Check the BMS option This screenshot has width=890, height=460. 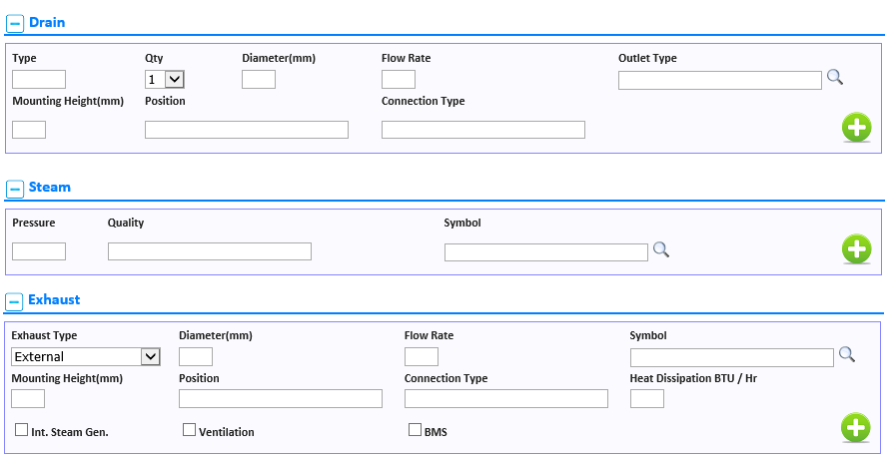415,430
